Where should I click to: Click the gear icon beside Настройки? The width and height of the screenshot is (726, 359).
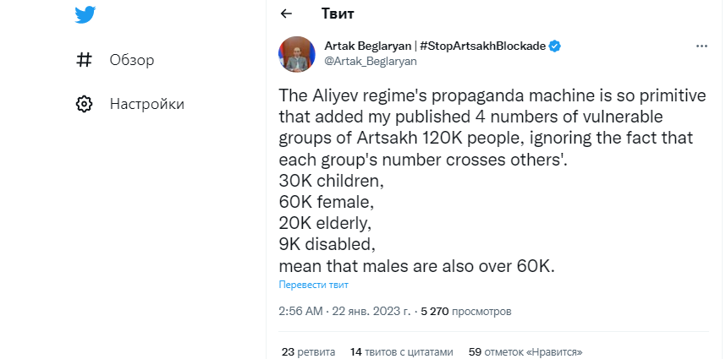85,105
